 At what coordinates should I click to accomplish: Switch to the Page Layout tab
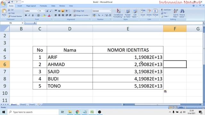pyautogui.click(x=31, y=6)
